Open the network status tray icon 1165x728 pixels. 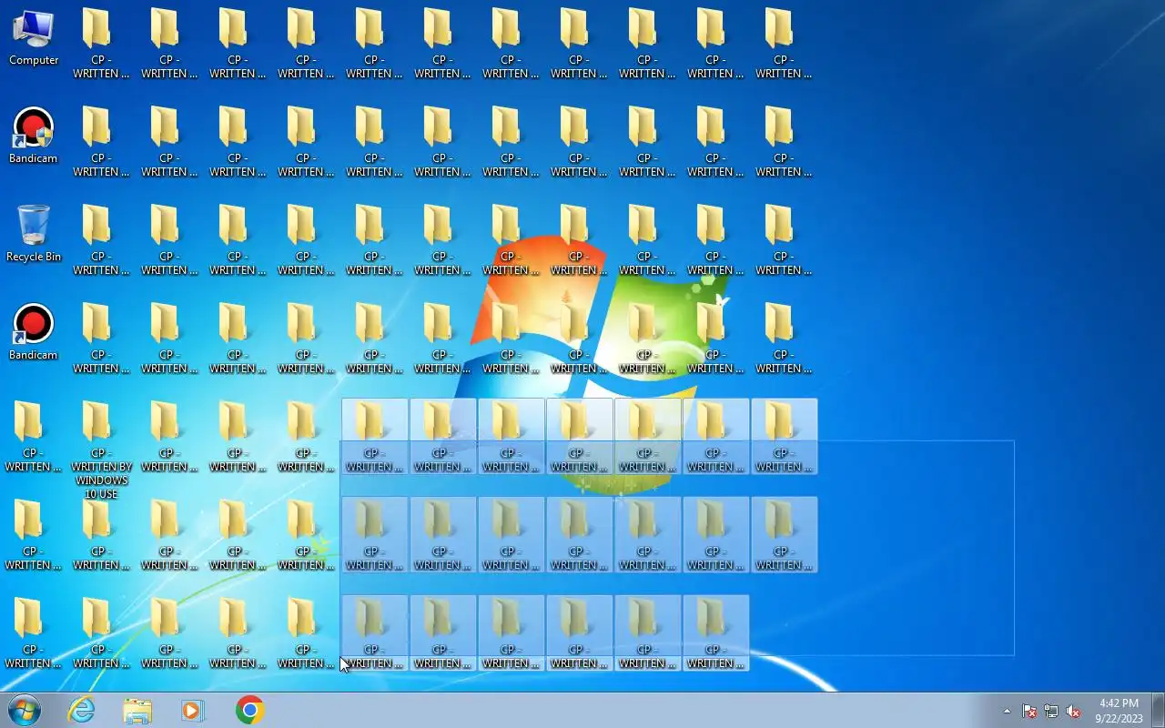click(1051, 711)
